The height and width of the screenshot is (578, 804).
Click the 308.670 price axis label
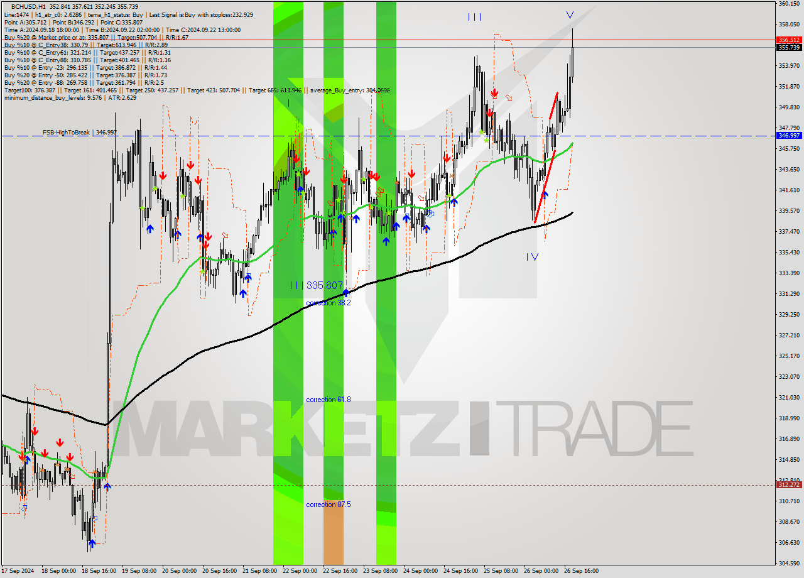click(789, 522)
